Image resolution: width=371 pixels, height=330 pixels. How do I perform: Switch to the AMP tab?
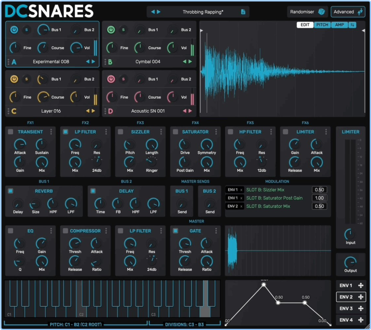click(339, 25)
